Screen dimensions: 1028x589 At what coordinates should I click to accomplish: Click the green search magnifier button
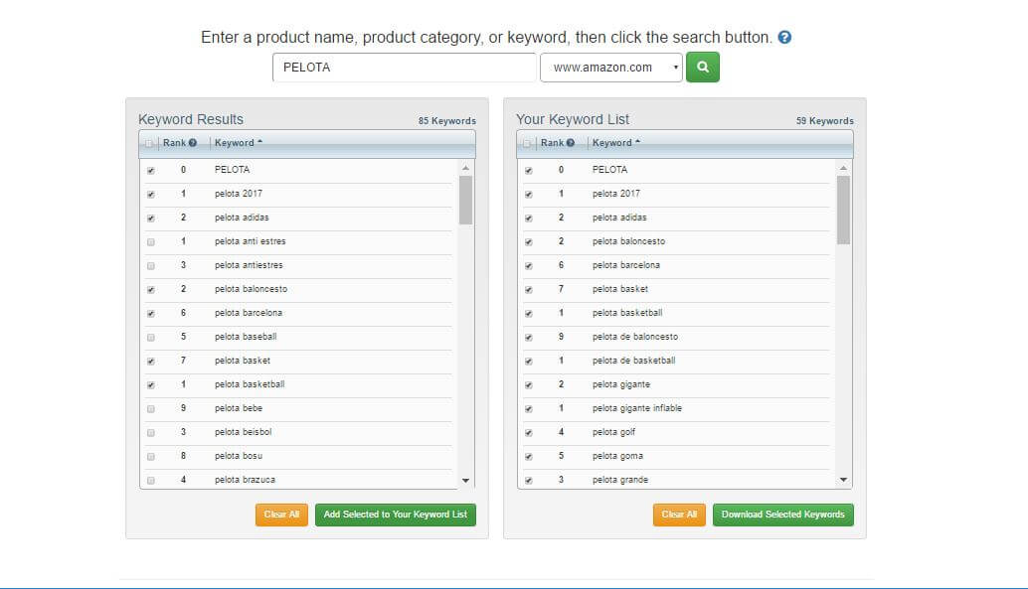click(702, 68)
